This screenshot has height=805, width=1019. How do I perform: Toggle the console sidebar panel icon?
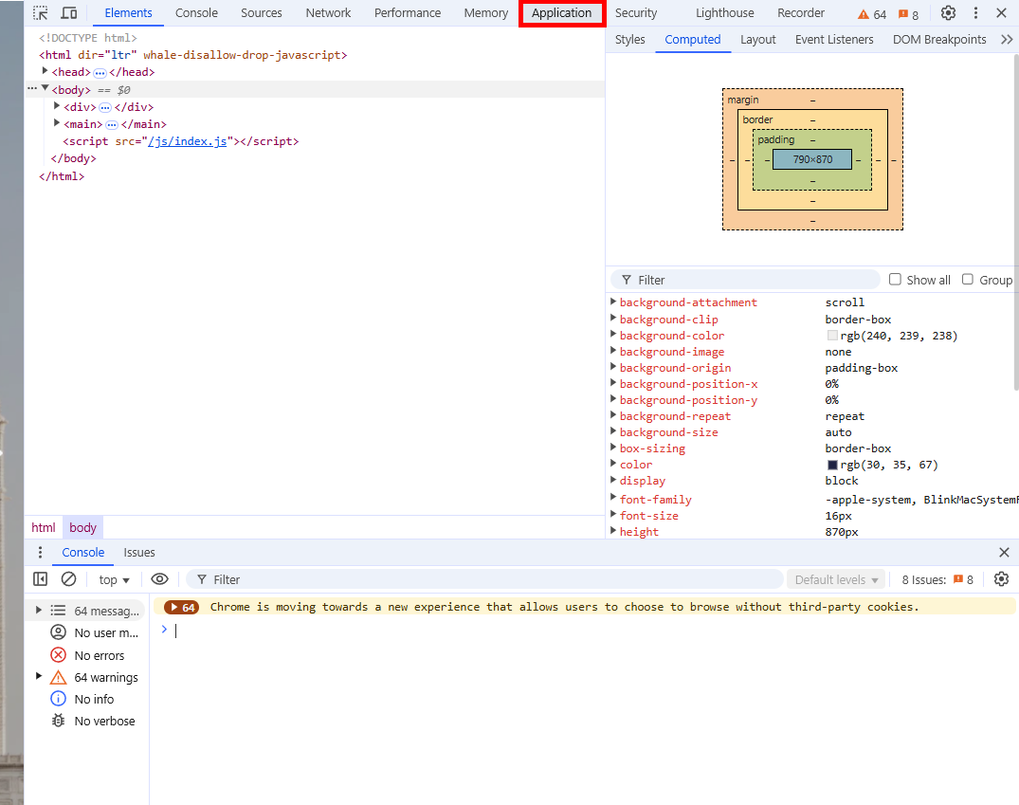click(x=41, y=578)
